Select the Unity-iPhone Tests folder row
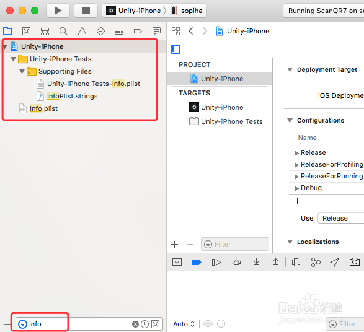This screenshot has height=332, width=364. tap(60, 59)
